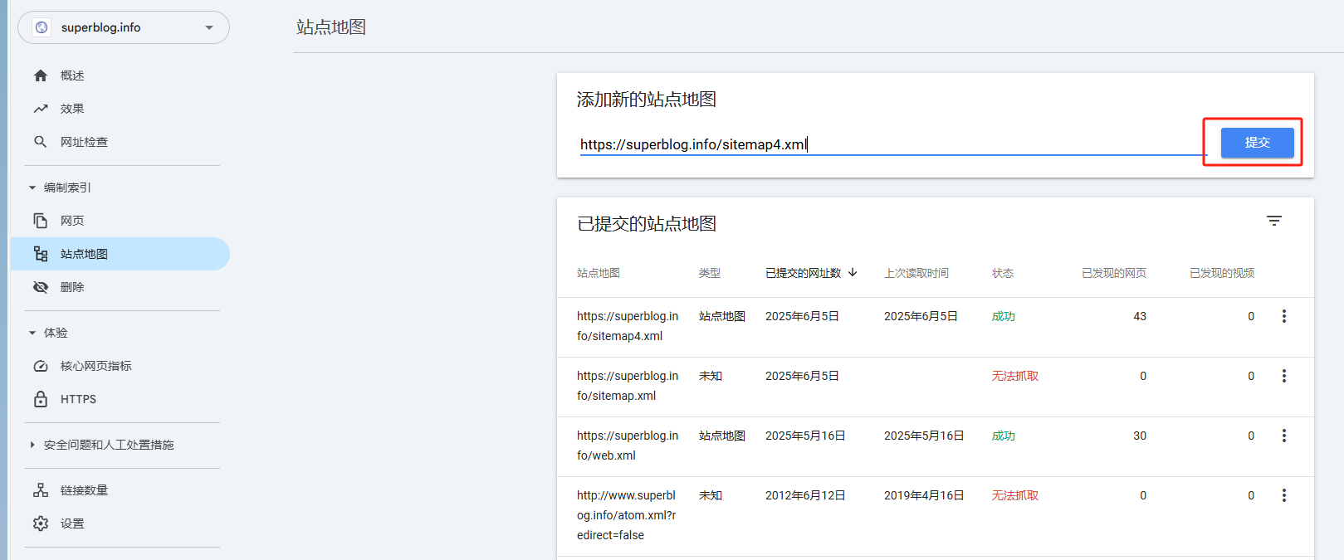The height and width of the screenshot is (560, 1344).
Task: Open 核心网页指标 speedometer icon
Action: pos(41,366)
